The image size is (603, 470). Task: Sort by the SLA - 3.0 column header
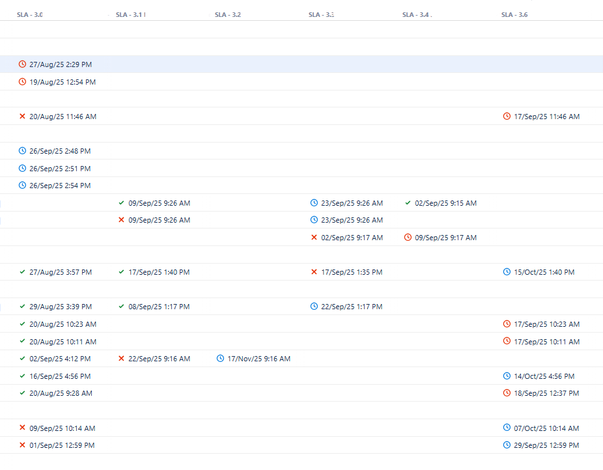30,14
